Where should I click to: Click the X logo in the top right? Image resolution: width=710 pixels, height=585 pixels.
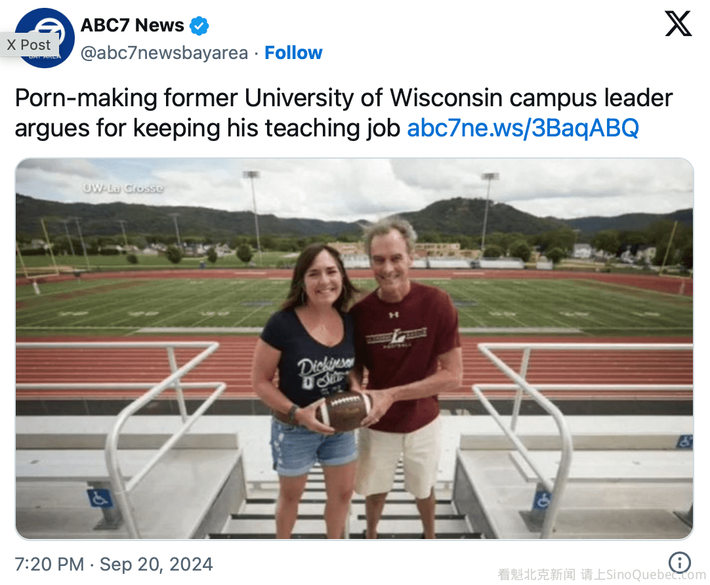pos(678,24)
